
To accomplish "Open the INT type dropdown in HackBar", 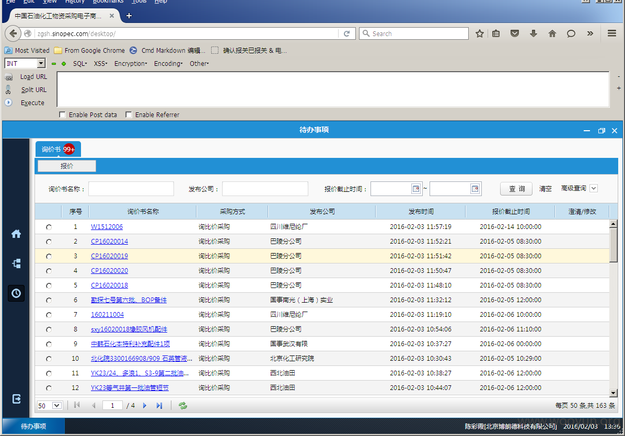I will point(41,63).
